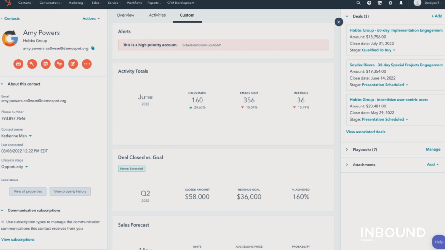Click the user avatar in top bar
The width and height of the screenshot is (445, 250).
tap(417, 3)
